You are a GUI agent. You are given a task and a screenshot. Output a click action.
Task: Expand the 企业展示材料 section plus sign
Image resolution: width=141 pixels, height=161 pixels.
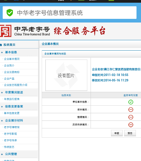click(x=2, y=121)
